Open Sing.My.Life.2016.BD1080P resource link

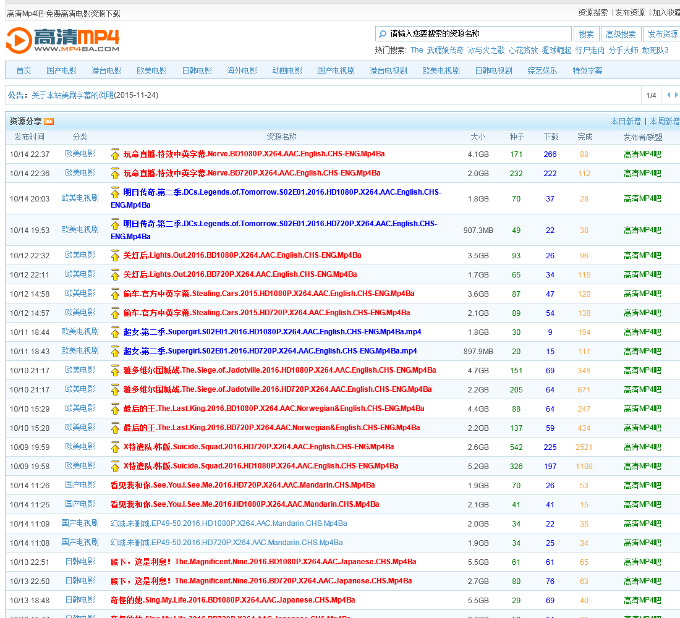tap(232, 600)
